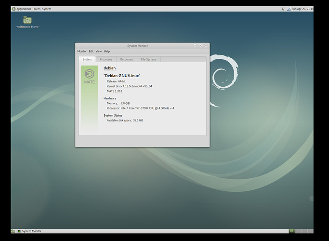Image resolution: width=329 pixels, height=241 pixels.
Task: Select the first workspace in the switcher
Action: tap(292, 231)
